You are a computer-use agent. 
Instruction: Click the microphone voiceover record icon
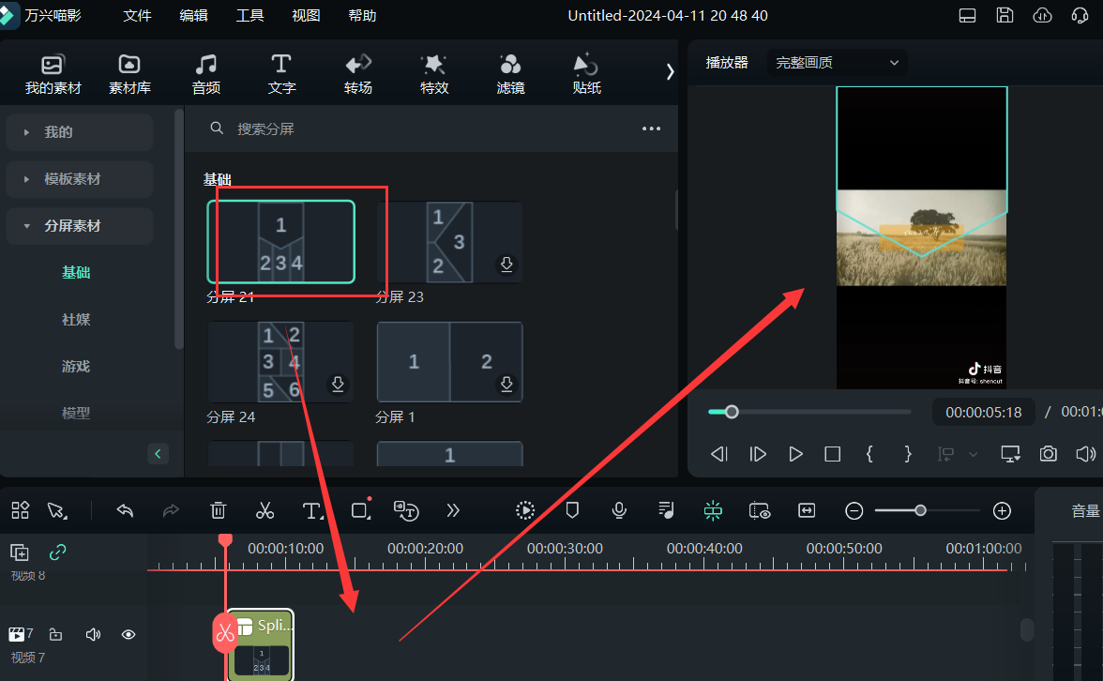click(619, 510)
